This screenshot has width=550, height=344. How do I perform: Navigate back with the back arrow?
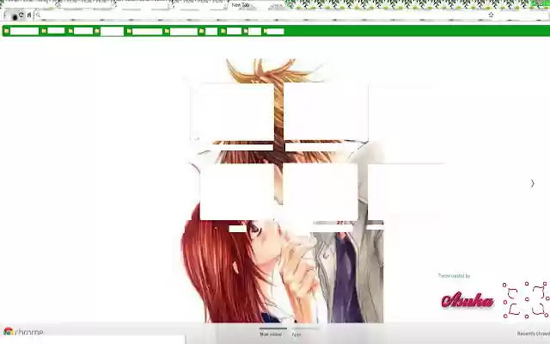[x=5, y=15]
